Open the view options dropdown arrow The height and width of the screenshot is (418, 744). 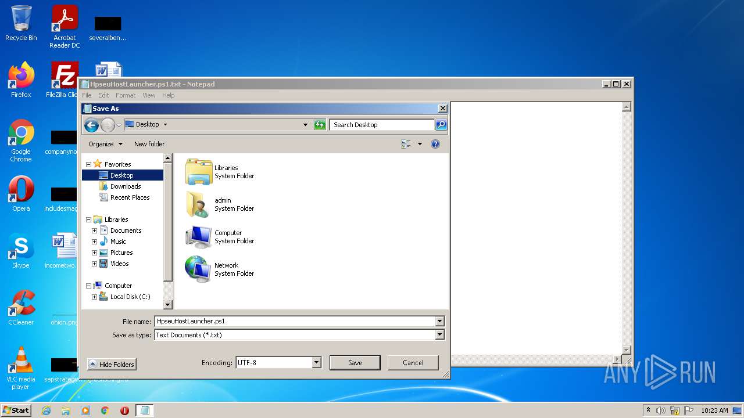(420, 144)
